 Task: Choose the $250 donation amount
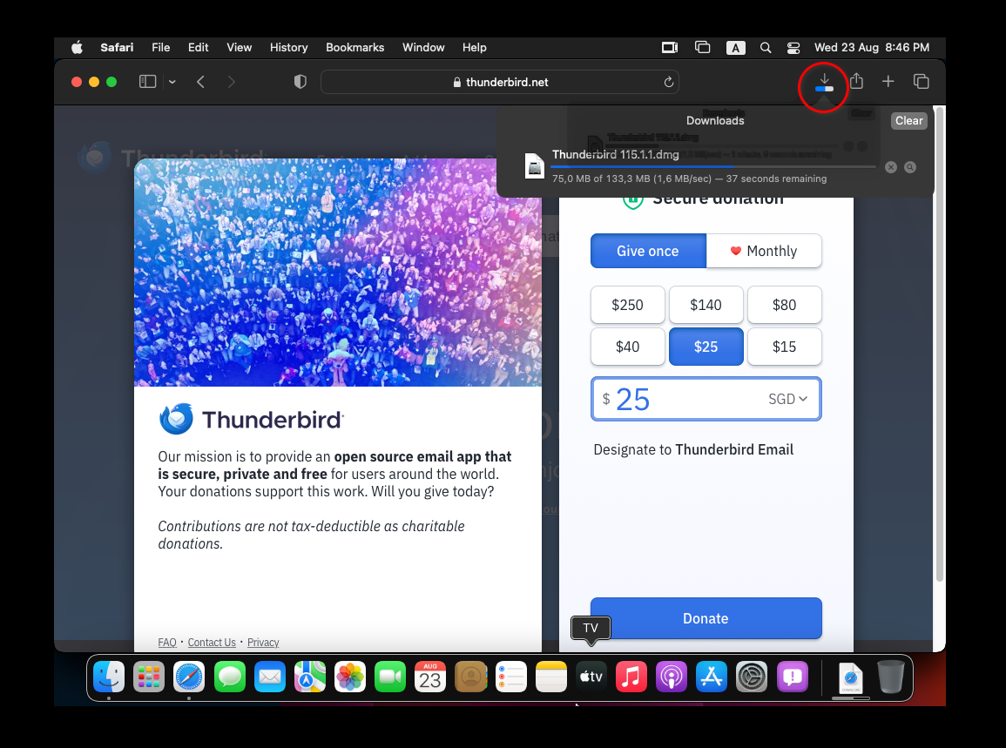coord(627,305)
